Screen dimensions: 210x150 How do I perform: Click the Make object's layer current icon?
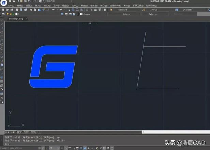pyautogui.click(x=62, y=14)
